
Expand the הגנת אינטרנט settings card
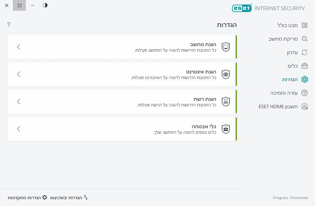18,74
